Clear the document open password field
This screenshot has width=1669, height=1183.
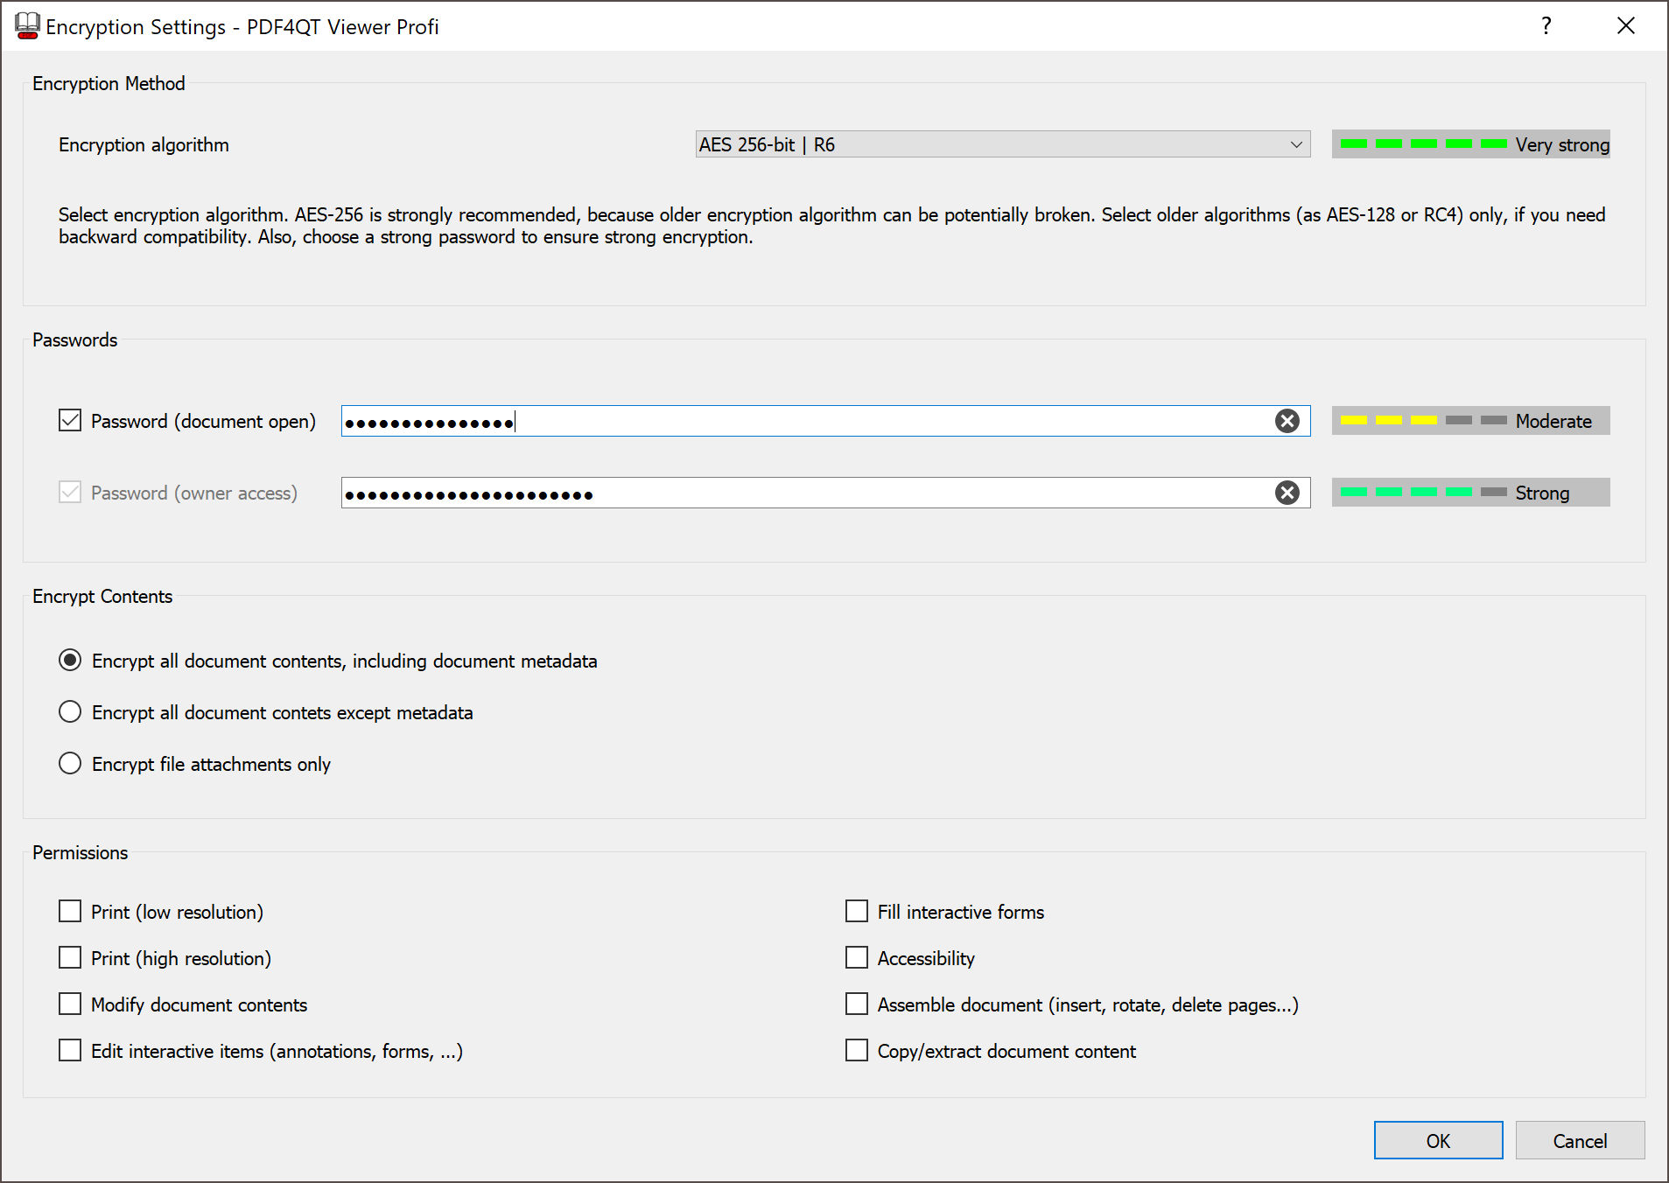[1287, 421]
